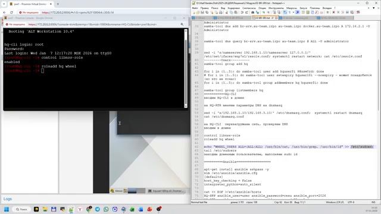Screen dimensions: 381x214
Task: Click plus button at right of Notepad++ menu bar
Action: (x=368, y=8)
